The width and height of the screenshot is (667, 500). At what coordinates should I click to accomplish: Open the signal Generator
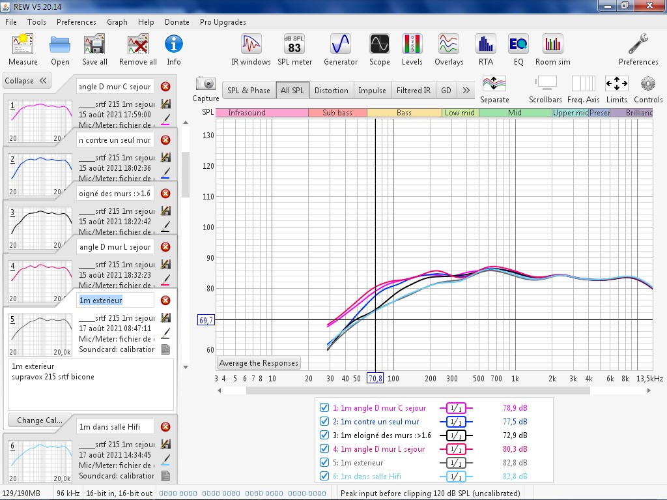(340, 50)
